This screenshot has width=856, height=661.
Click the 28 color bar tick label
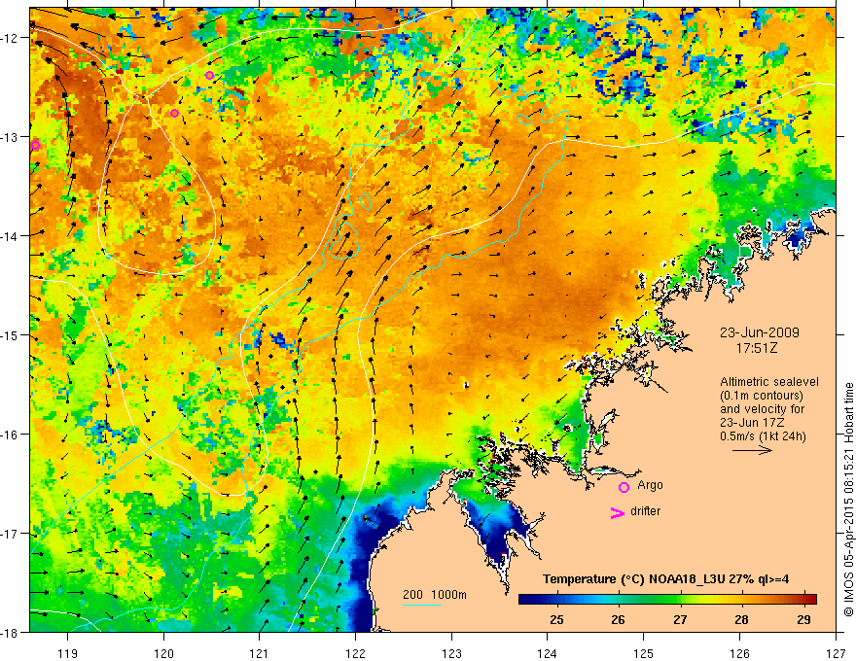tap(741, 619)
